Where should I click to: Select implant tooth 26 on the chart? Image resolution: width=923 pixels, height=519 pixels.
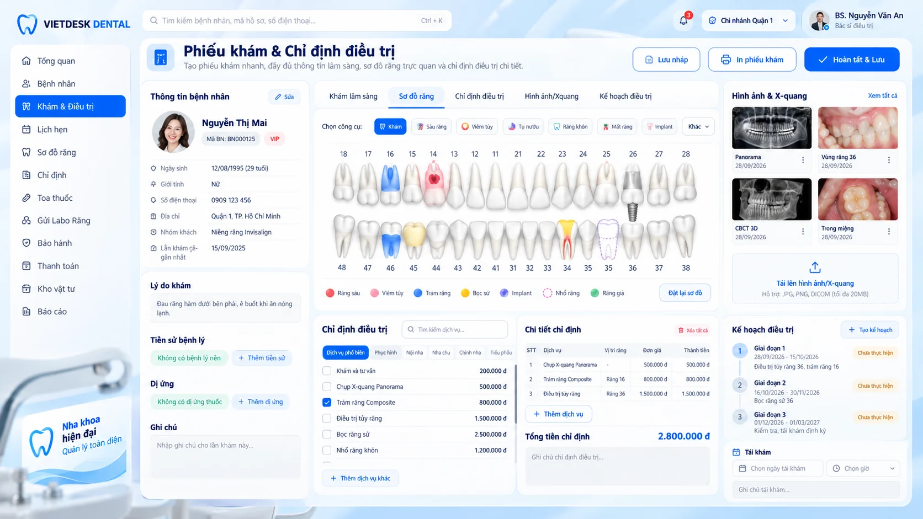tap(633, 193)
